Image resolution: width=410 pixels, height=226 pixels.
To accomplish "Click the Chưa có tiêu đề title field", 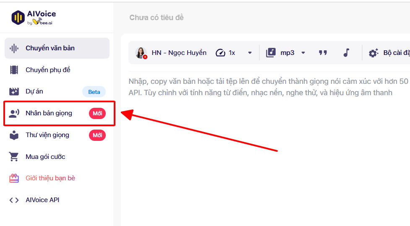I will tap(157, 18).
